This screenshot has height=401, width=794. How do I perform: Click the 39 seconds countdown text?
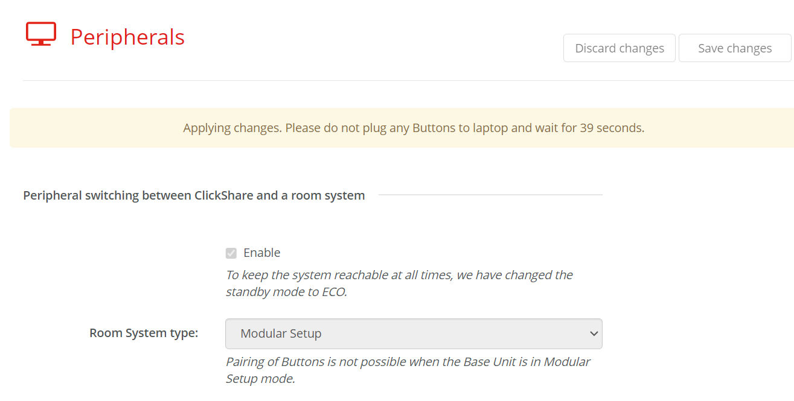(610, 128)
